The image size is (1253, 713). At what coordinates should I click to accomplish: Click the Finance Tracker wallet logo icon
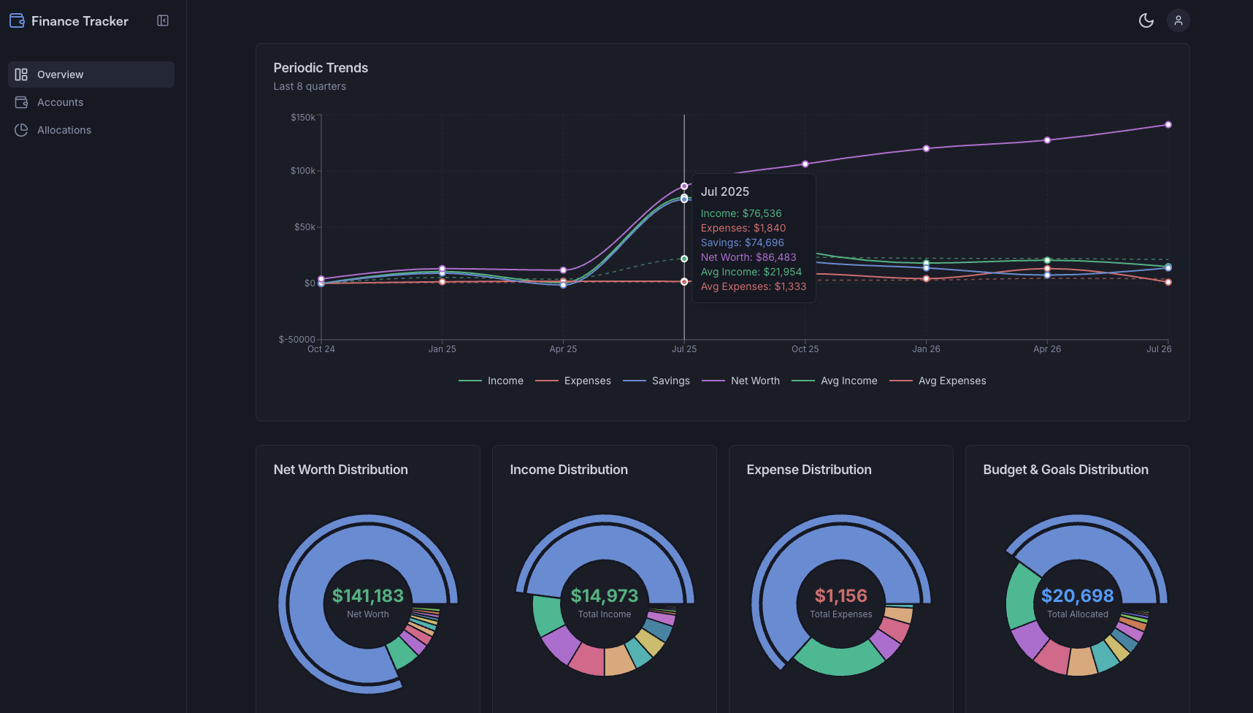[17, 20]
